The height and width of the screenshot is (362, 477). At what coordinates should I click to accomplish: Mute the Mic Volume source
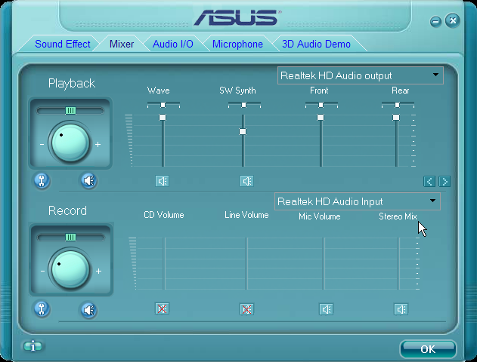[x=326, y=309]
